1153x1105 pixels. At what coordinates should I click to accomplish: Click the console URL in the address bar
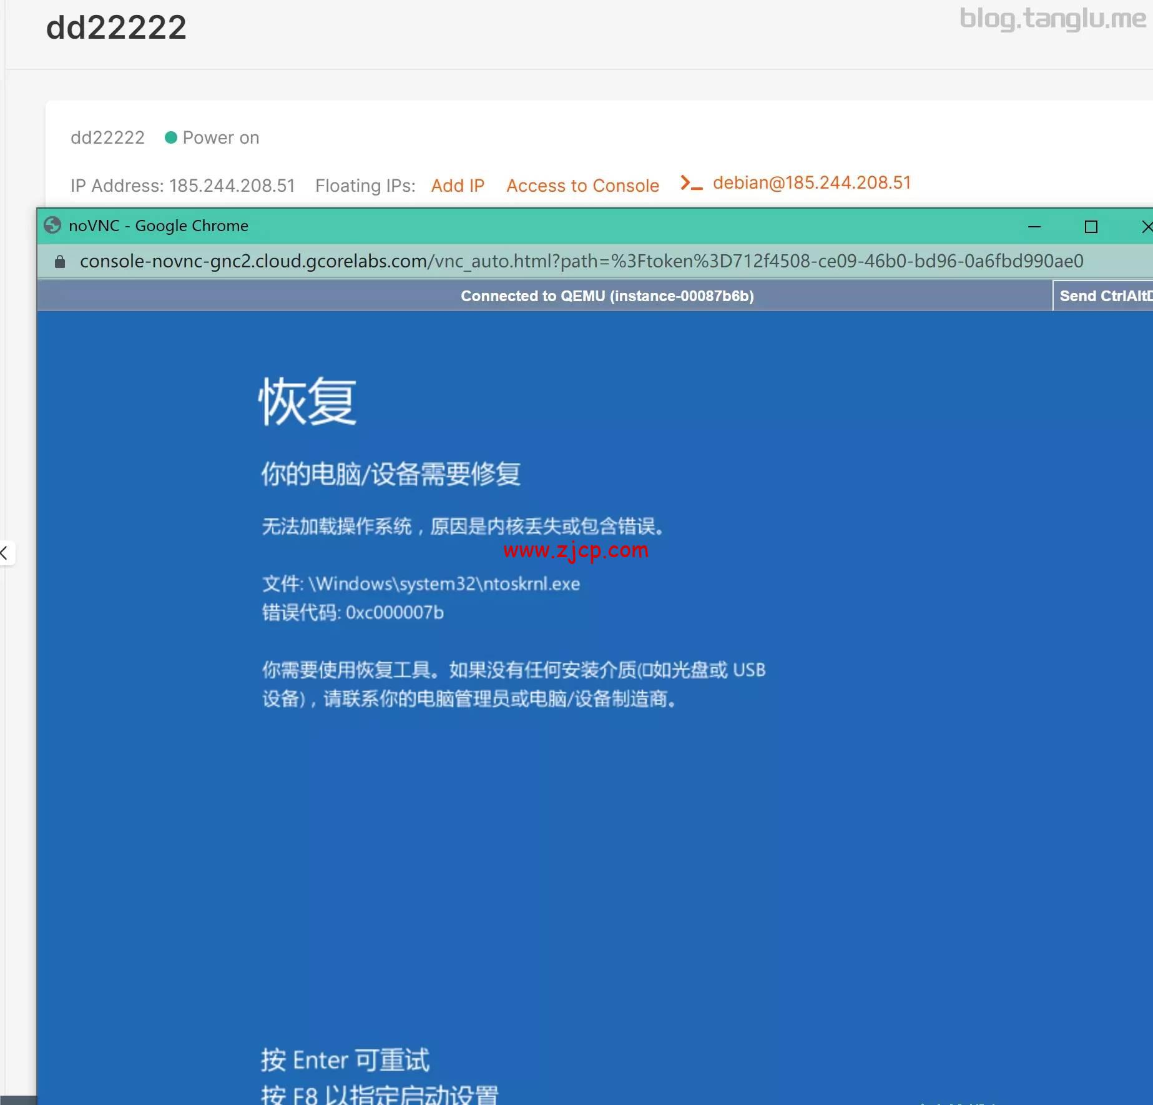coord(581,261)
